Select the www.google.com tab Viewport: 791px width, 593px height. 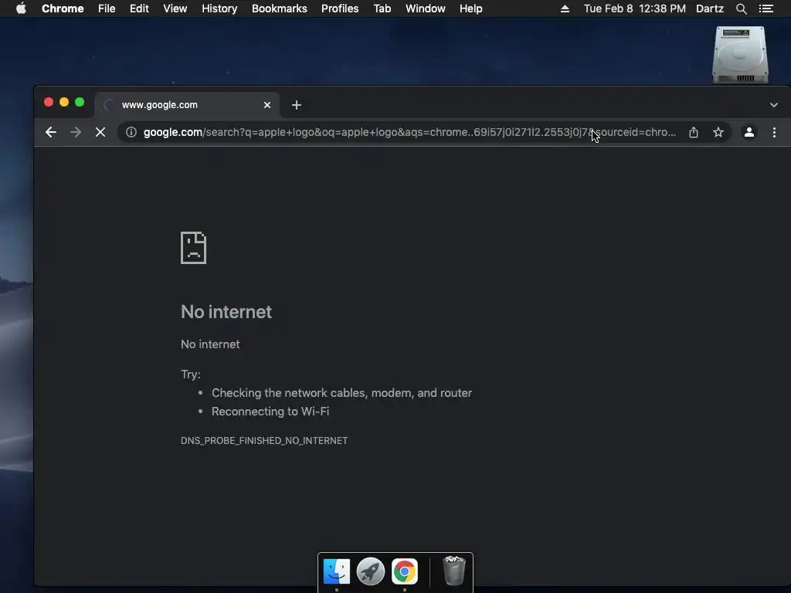tap(187, 105)
